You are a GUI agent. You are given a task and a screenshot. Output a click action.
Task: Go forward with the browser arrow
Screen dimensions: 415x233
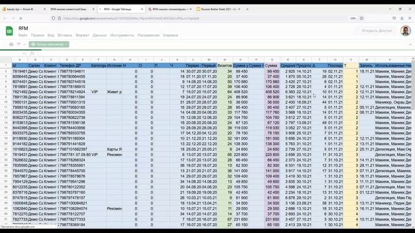13,18
